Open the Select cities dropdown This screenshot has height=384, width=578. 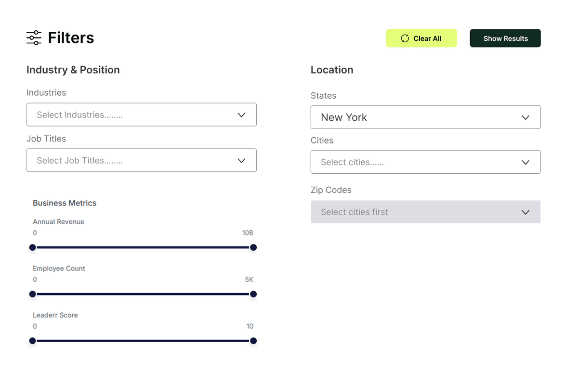[425, 162]
